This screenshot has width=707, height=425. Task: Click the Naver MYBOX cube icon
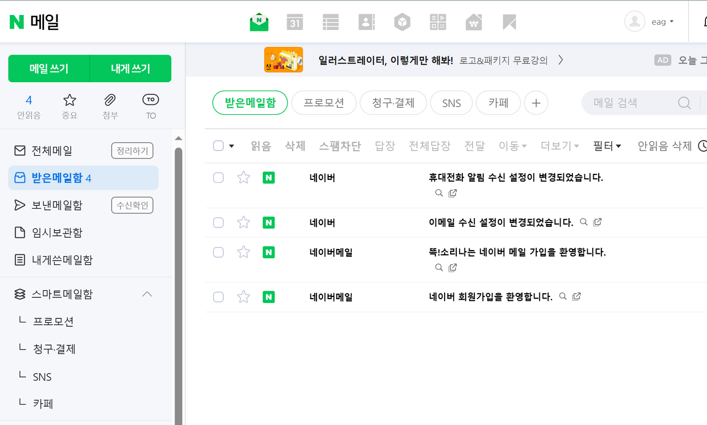pyautogui.click(x=402, y=22)
